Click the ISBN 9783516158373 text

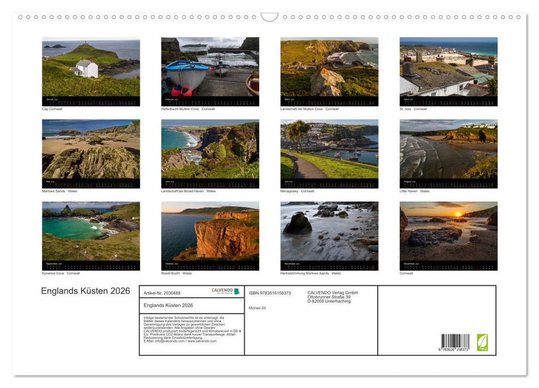(x=270, y=293)
